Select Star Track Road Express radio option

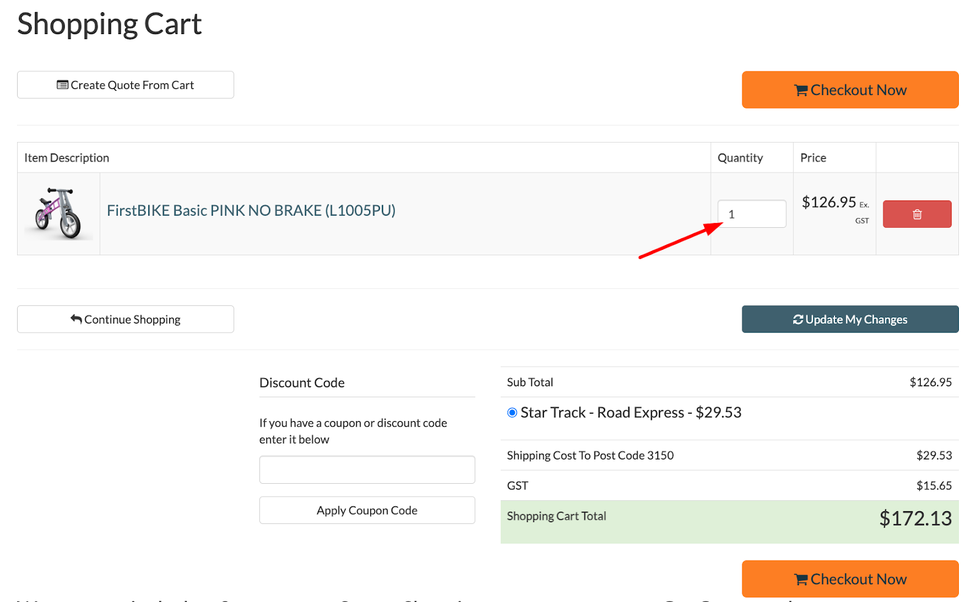512,413
